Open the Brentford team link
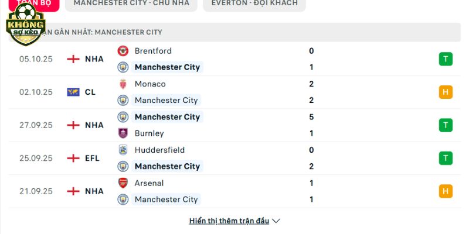Screen dimensions: 469x234 [153, 51]
